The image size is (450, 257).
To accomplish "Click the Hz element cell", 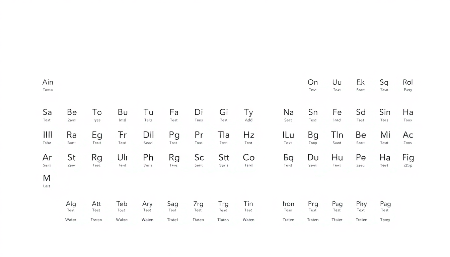I will [x=248, y=138].
